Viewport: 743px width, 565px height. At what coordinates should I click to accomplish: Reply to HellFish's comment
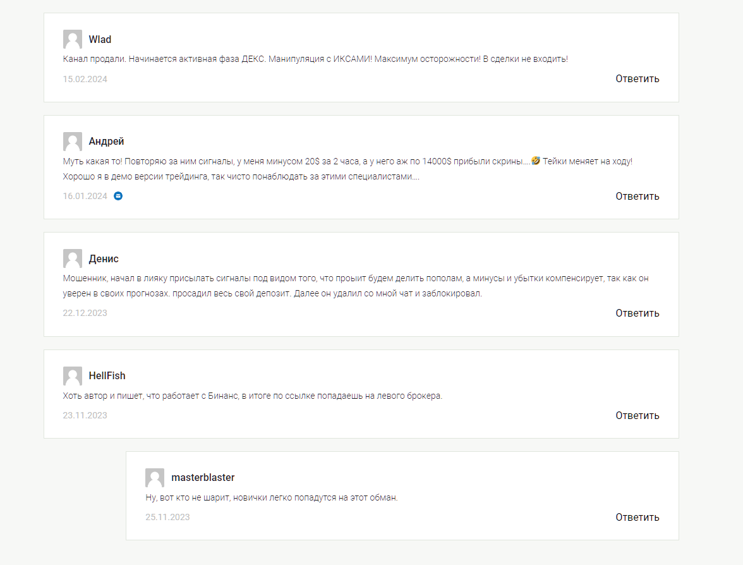pyautogui.click(x=637, y=415)
